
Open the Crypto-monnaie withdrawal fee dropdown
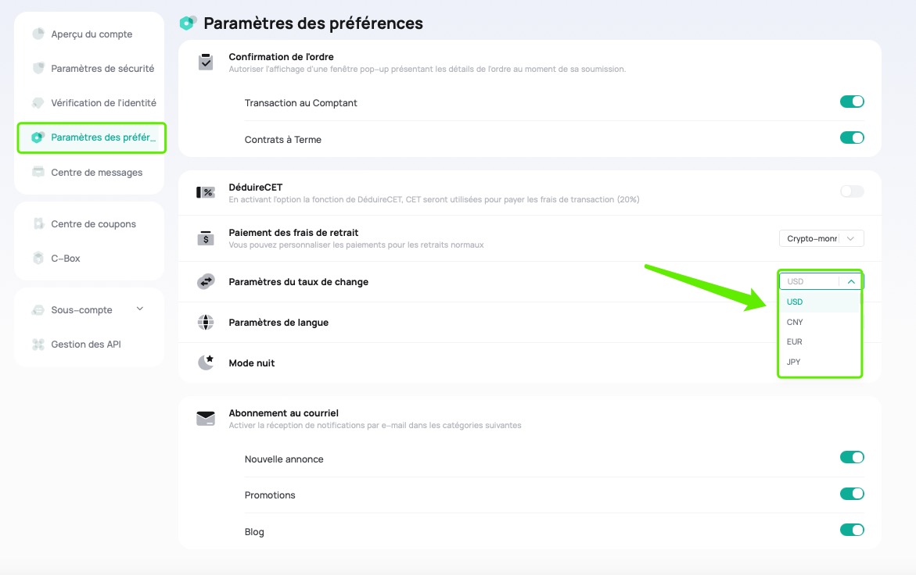point(821,238)
